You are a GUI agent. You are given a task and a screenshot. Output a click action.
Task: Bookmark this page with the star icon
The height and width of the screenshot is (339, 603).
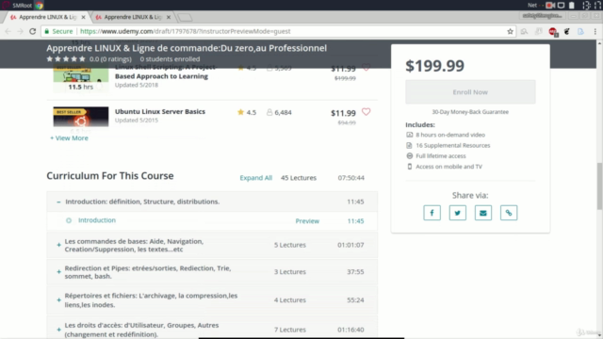(x=510, y=31)
